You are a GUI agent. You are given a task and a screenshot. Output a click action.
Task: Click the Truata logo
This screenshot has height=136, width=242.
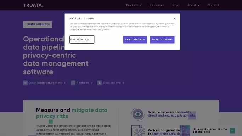33,5
